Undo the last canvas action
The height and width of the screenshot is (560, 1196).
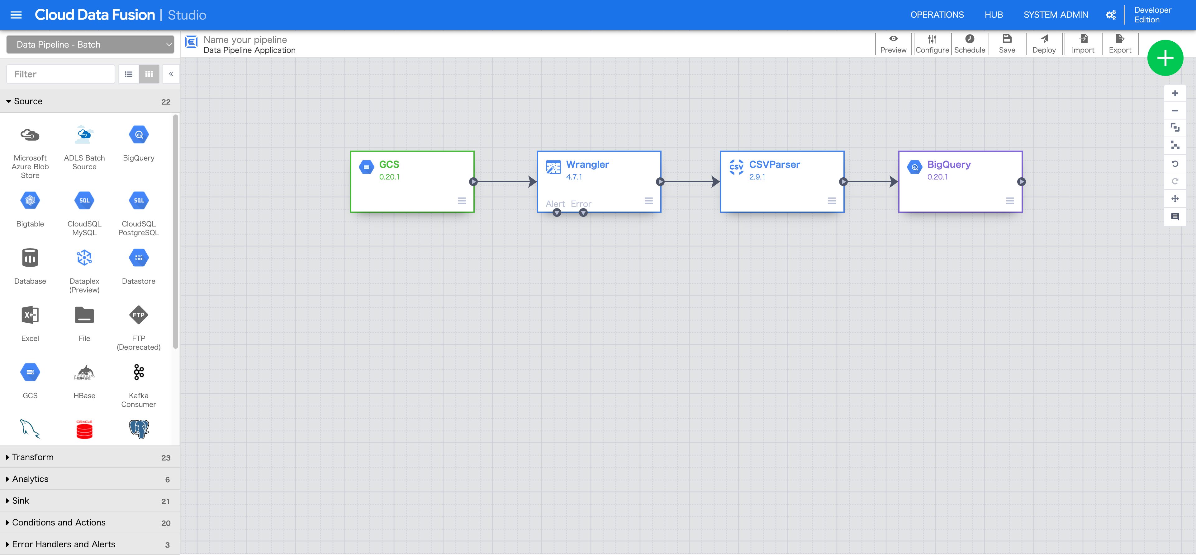coord(1175,164)
